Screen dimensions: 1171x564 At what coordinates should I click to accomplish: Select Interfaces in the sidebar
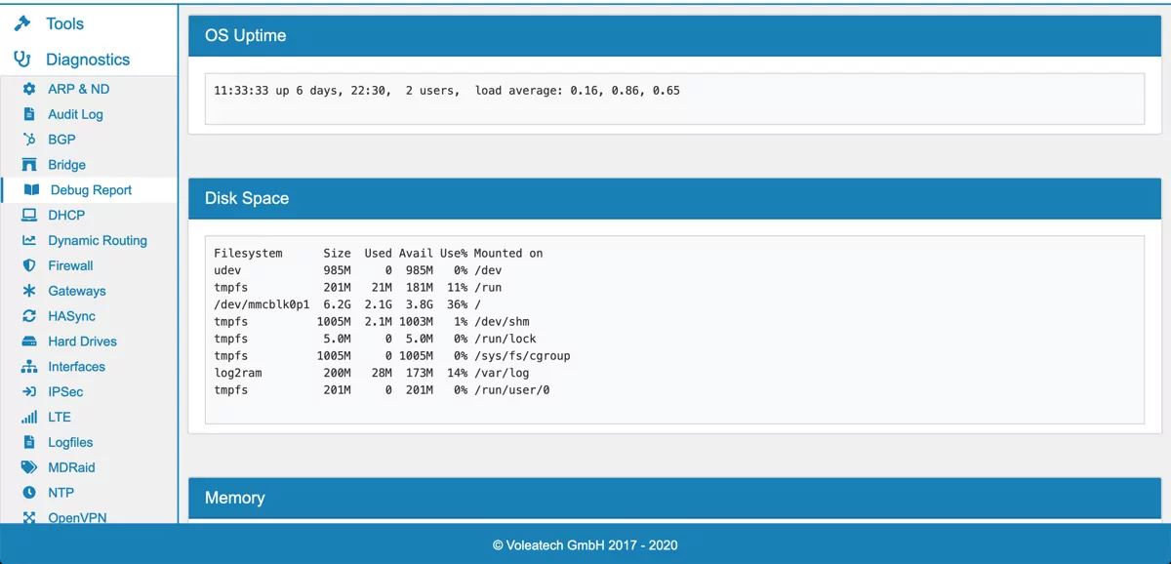pos(76,367)
